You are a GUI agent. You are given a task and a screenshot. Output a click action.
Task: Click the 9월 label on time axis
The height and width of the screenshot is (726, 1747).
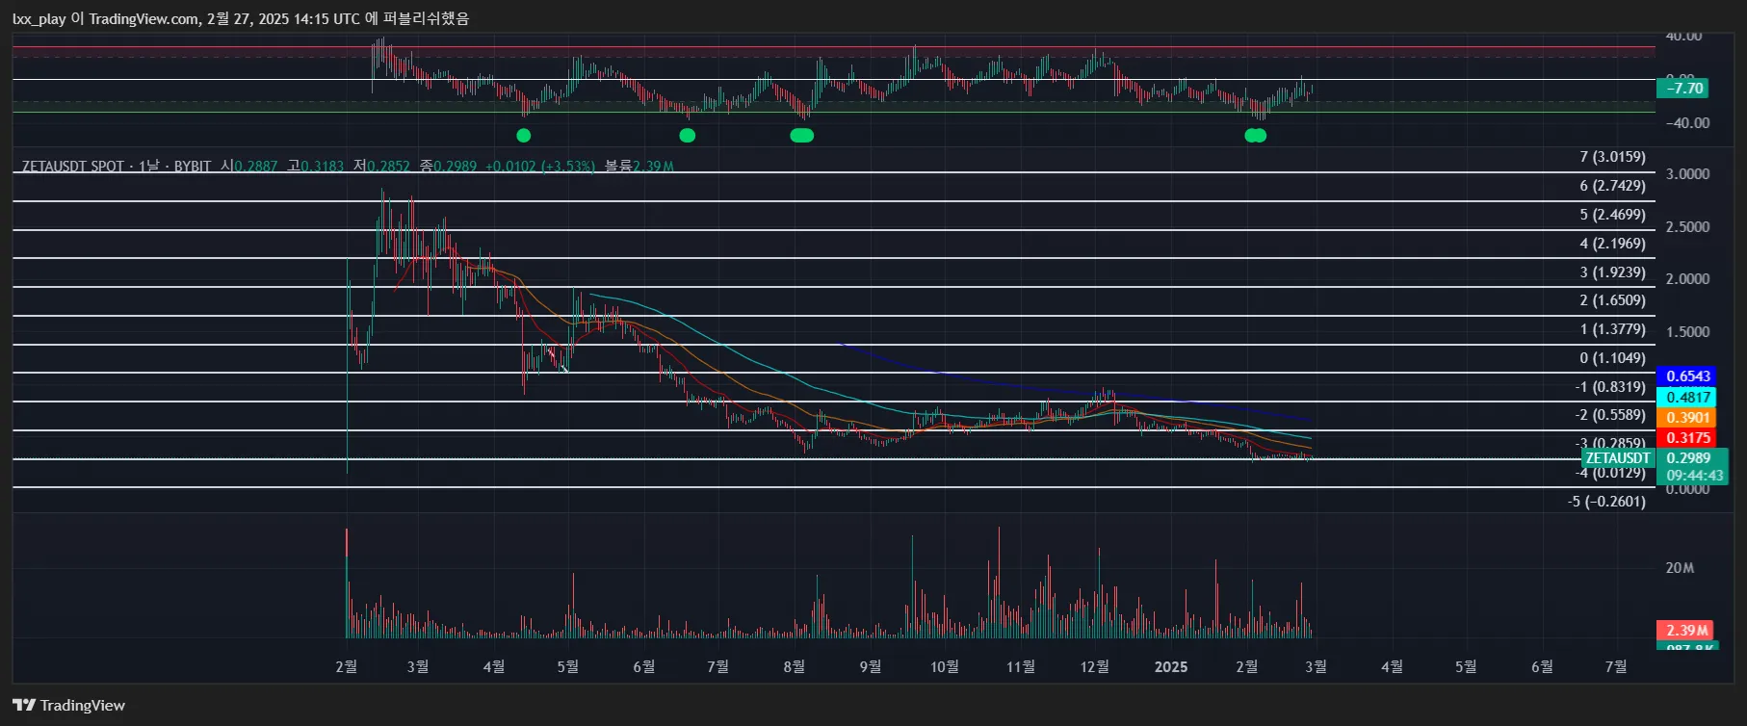[x=870, y=666]
